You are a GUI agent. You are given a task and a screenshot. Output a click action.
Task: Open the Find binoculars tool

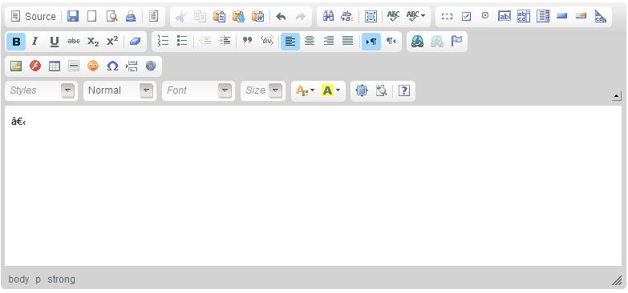328,16
